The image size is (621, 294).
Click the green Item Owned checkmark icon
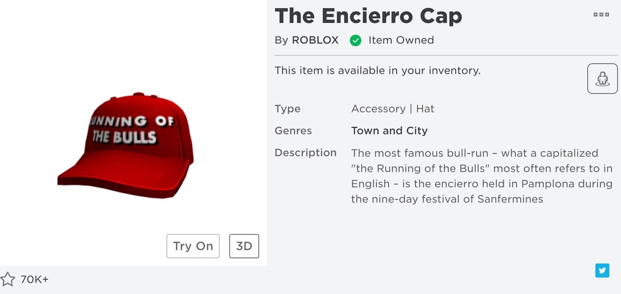pos(356,40)
